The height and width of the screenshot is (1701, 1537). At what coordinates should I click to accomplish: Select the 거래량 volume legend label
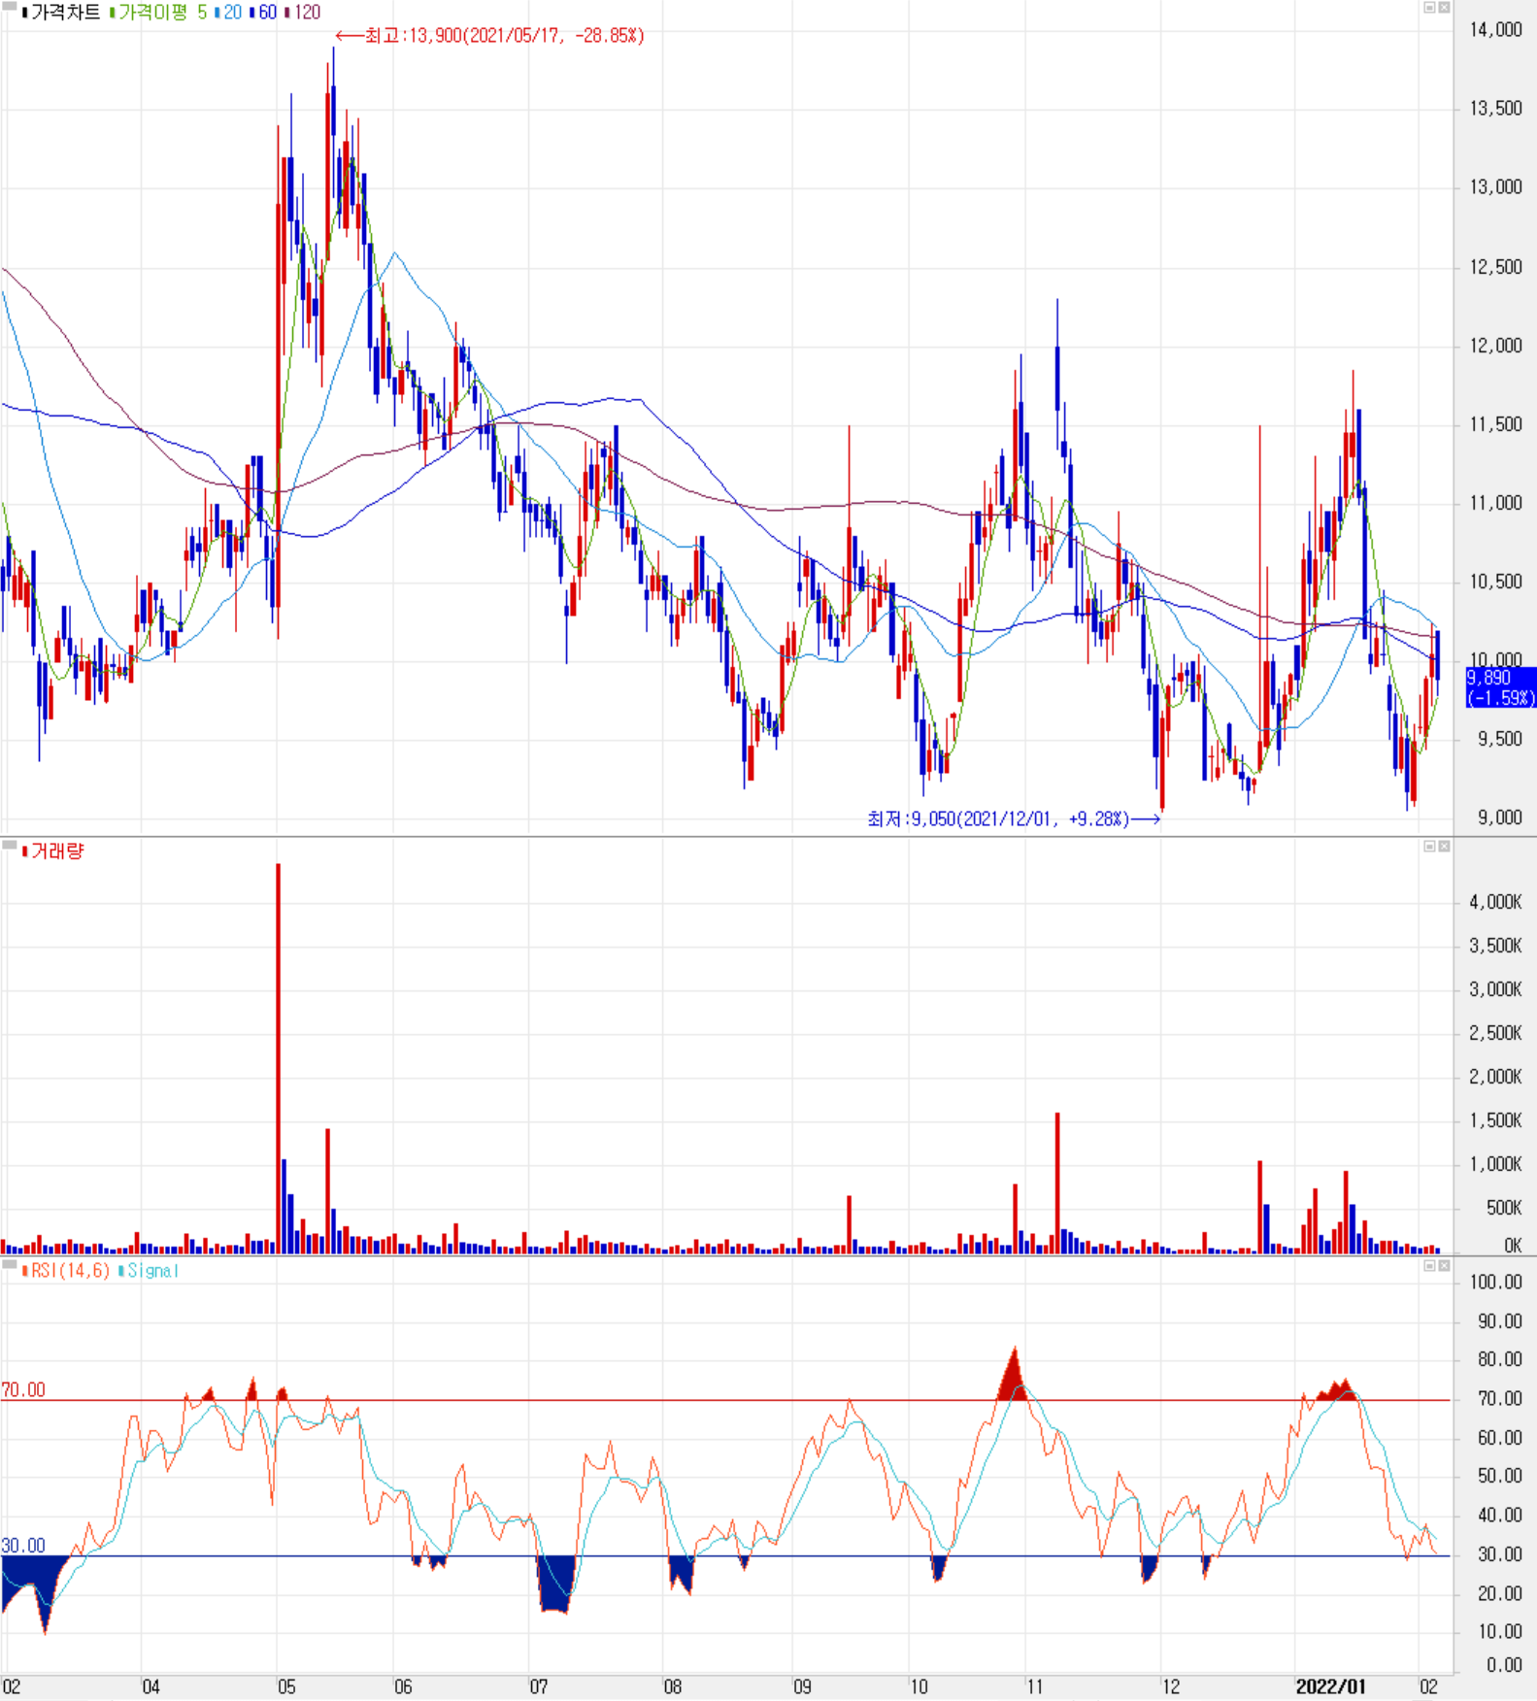point(53,851)
